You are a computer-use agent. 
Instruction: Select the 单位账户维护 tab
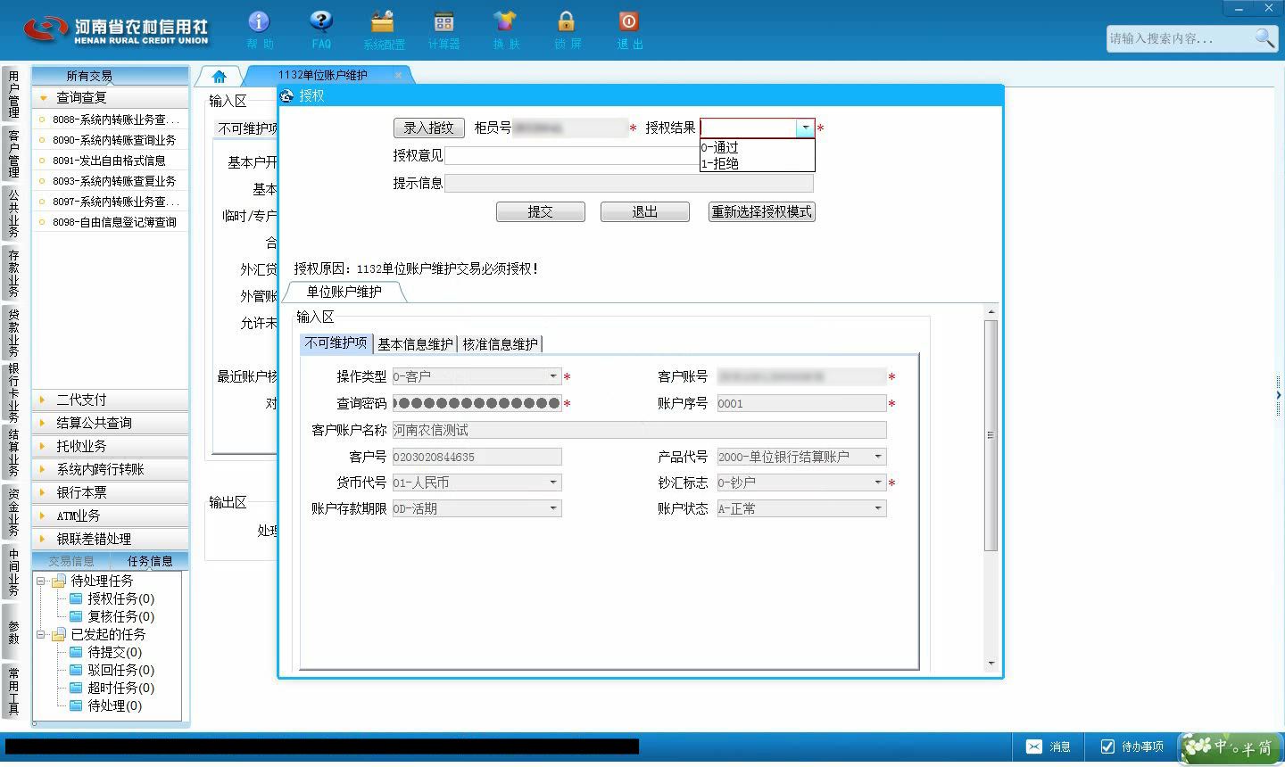click(x=344, y=292)
